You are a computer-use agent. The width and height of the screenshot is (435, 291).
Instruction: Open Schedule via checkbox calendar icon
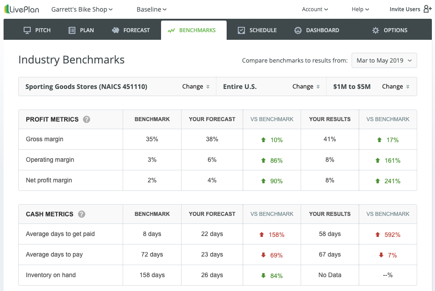tap(241, 30)
